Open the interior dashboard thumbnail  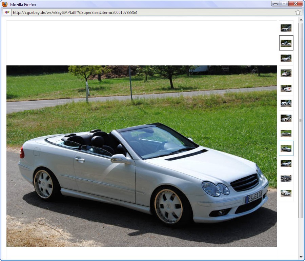286,178
